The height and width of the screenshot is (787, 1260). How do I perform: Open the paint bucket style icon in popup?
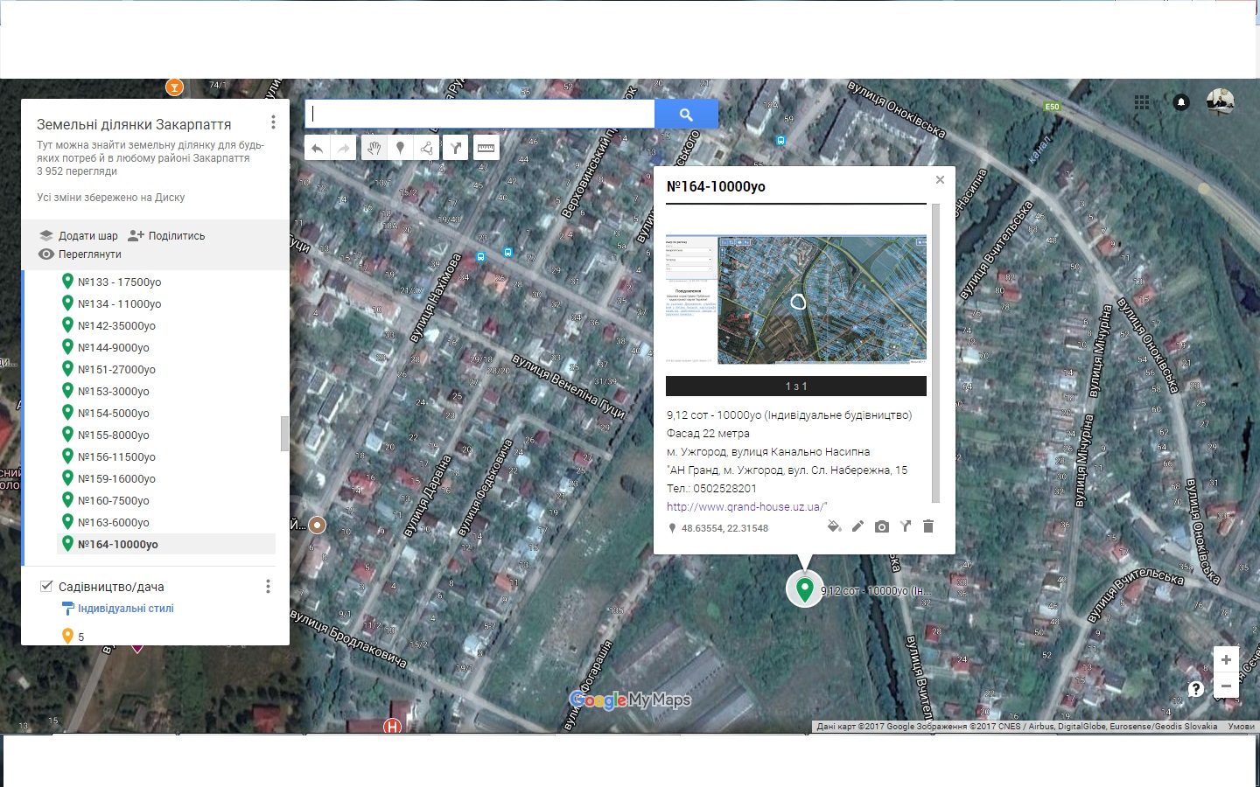coord(834,526)
